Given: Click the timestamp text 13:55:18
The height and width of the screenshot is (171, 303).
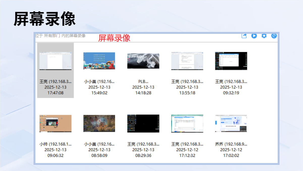Looking at the screenshot, I should pyautogui.click(x=187, y=93).
